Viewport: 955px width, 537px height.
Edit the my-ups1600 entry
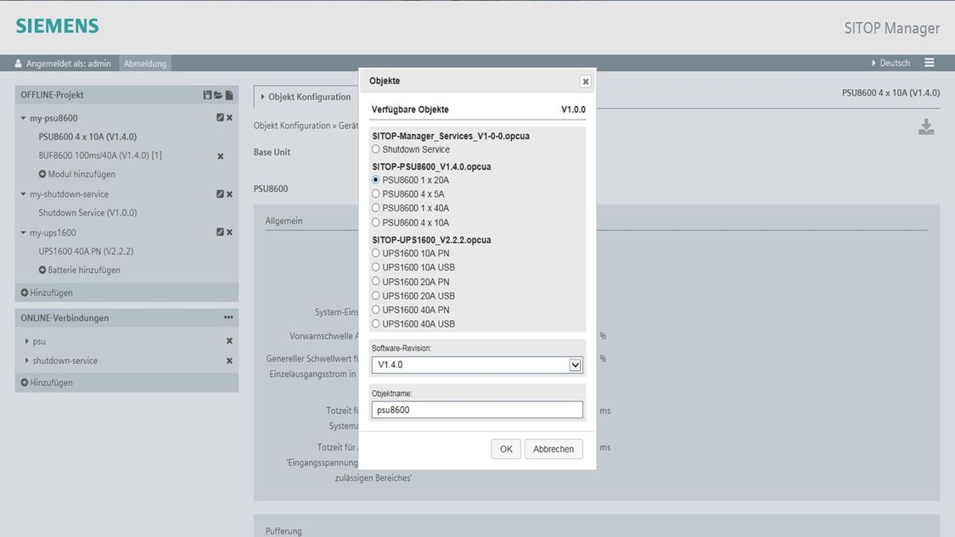coord(220,232)
